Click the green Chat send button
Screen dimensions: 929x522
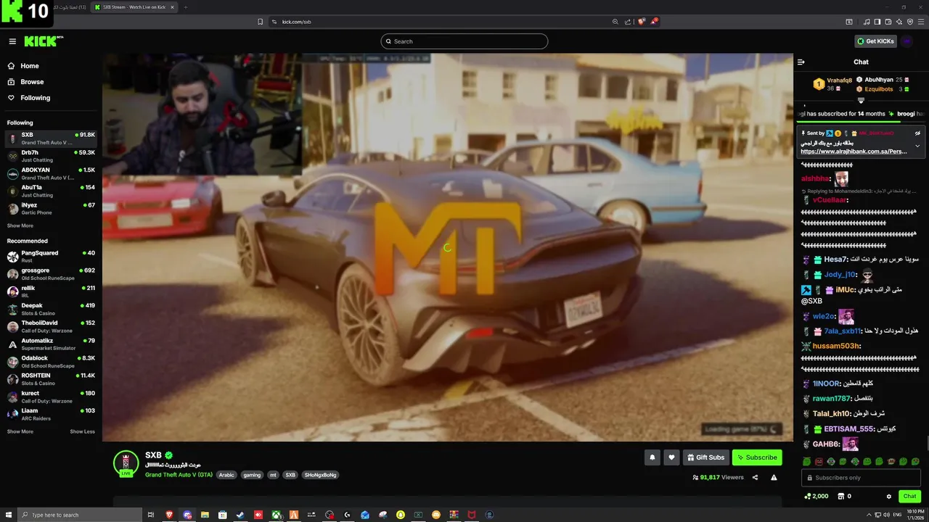tap(909, 497)
